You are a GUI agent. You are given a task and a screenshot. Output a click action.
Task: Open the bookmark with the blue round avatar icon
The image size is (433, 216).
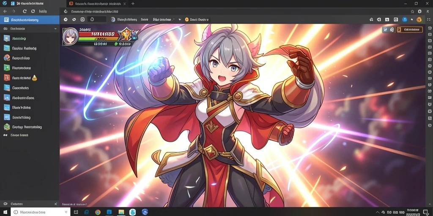(x=124, y=19)
